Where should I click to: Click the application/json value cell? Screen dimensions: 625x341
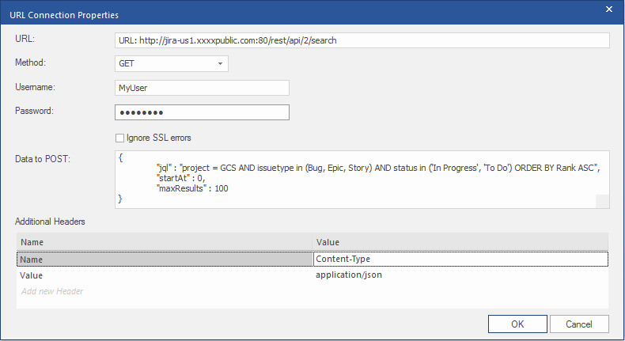460,275
